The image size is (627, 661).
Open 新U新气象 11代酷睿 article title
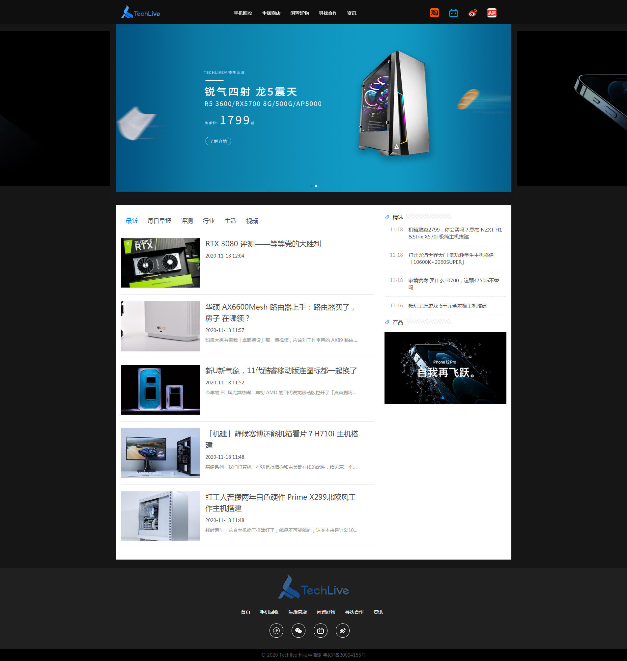coord(281,371)
